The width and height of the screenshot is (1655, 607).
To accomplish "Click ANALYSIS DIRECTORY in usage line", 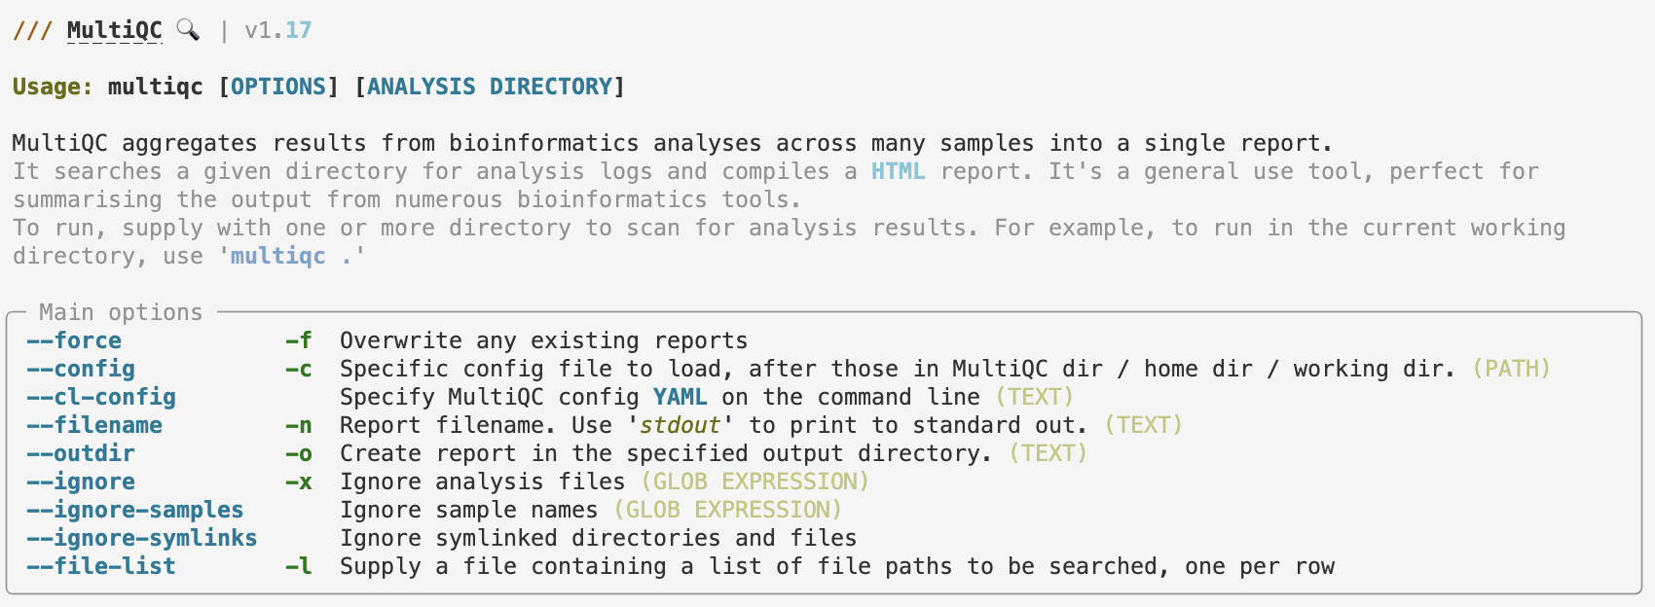I will (490, 87).
